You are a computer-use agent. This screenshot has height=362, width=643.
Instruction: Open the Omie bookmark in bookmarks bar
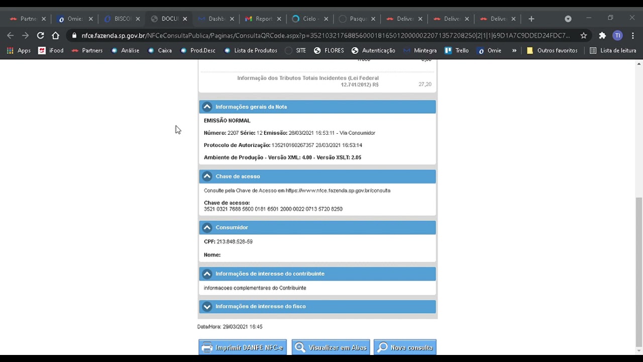tap(490, 50)
